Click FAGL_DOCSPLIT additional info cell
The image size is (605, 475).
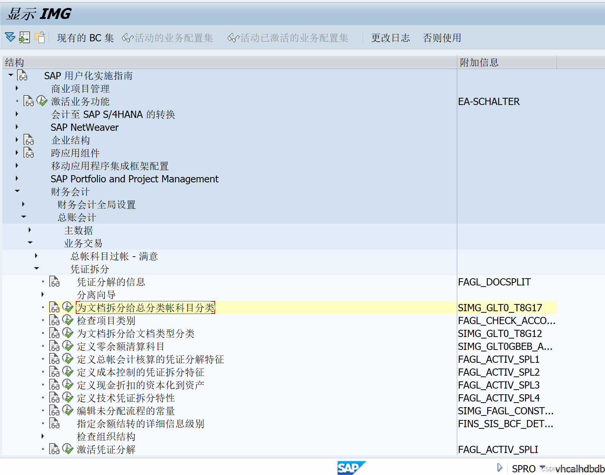pos(494,282)
